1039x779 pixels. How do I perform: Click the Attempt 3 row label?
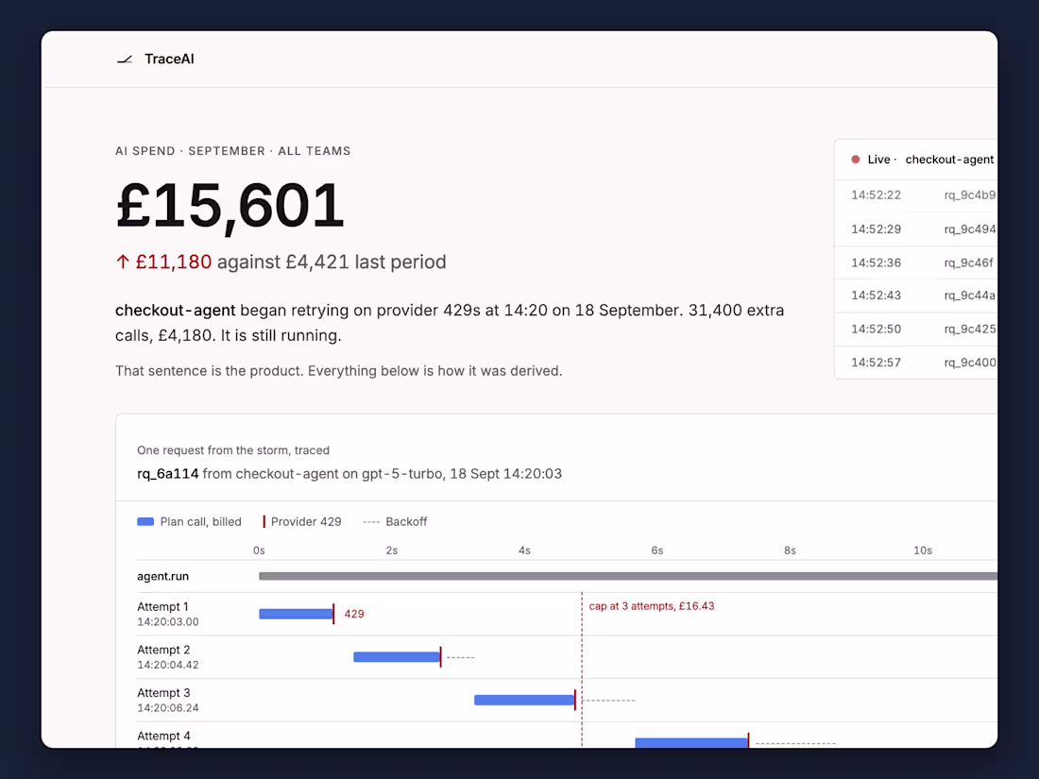(x=163, y=693)
